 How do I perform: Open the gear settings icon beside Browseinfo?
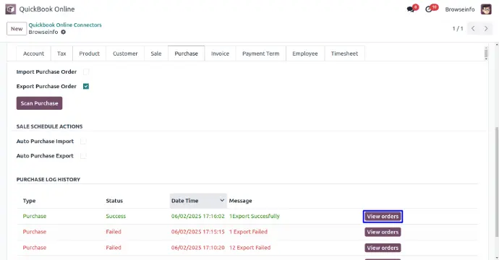pos(64,32)
